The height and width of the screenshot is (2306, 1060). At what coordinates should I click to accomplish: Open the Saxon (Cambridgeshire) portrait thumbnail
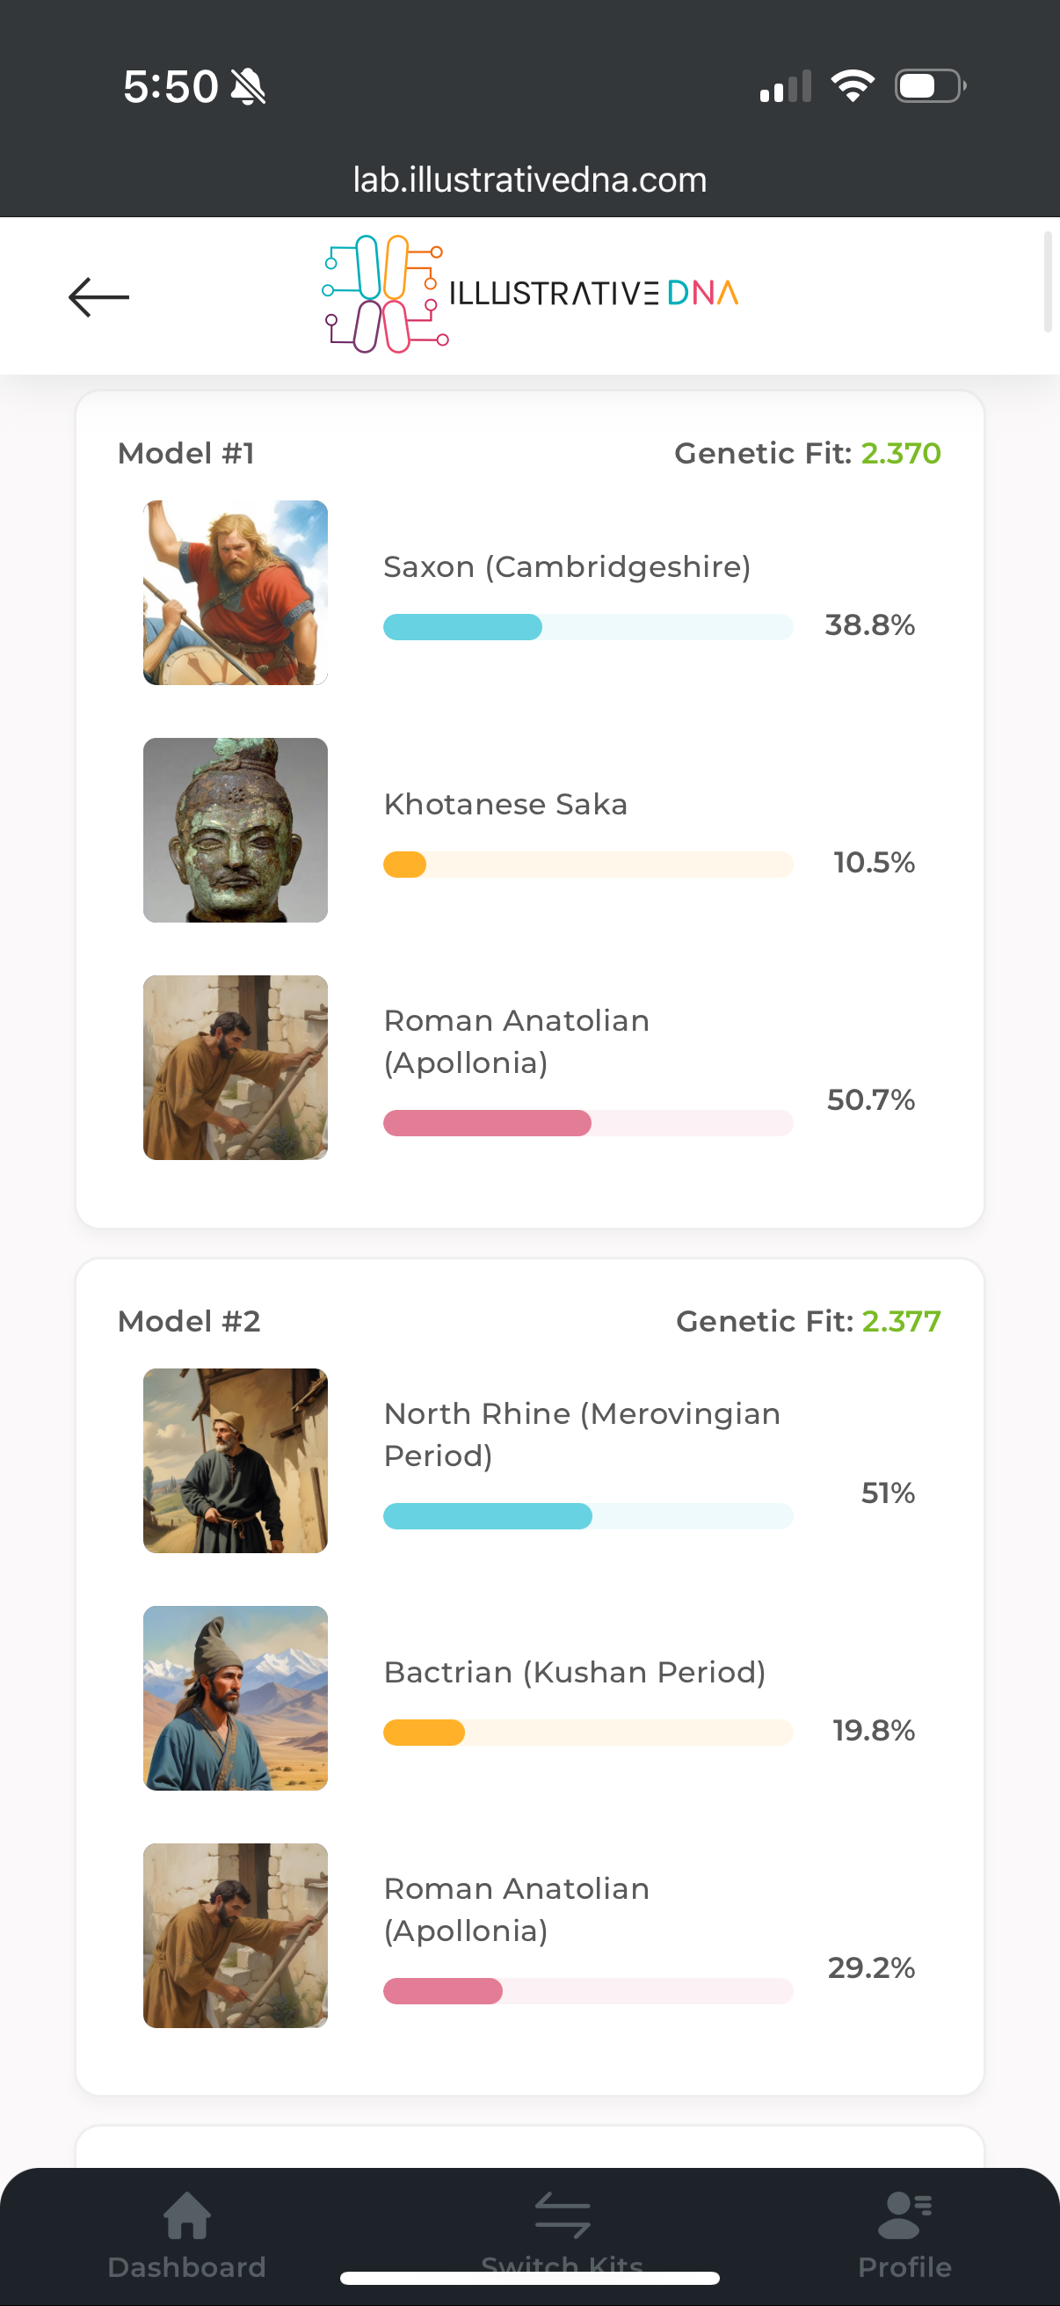tap(236, 593)
